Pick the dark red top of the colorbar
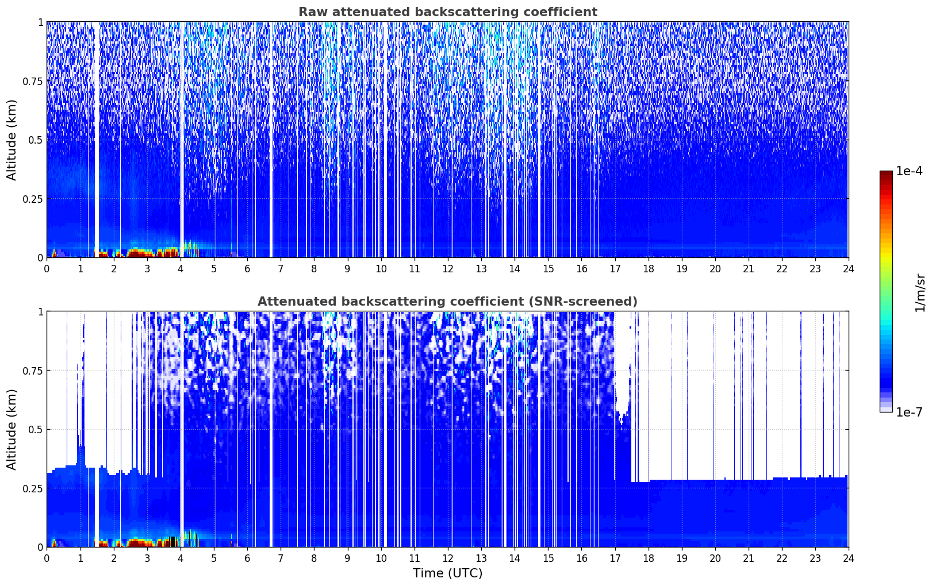The image size is (932, 586). click(x=886, y=175)
